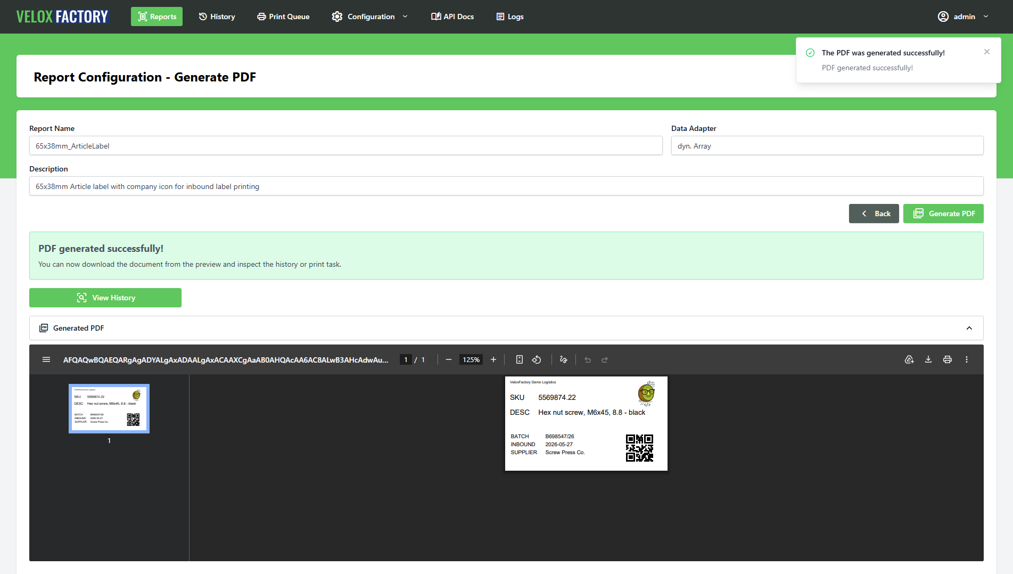Click the SKU value 5569874.22
Screen dimensions: 1013x574
click(x=557, y=397)
